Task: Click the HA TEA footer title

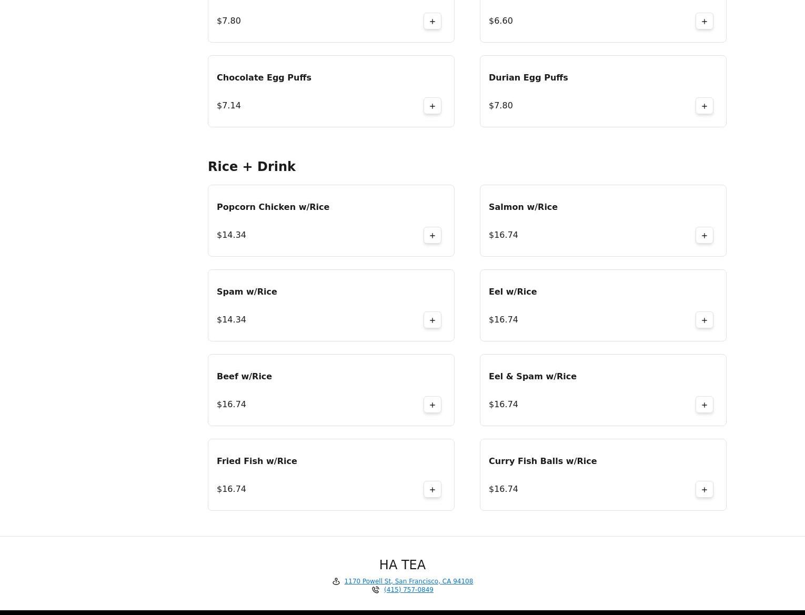Action: tap(402, 564)
